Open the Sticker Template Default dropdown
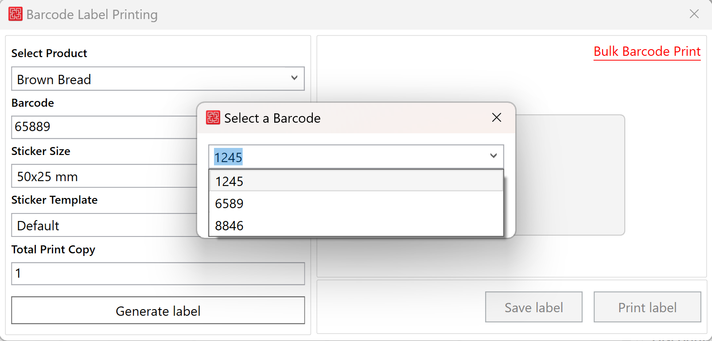The width and height of the screenshot is (712, 341). coord(104,225)
